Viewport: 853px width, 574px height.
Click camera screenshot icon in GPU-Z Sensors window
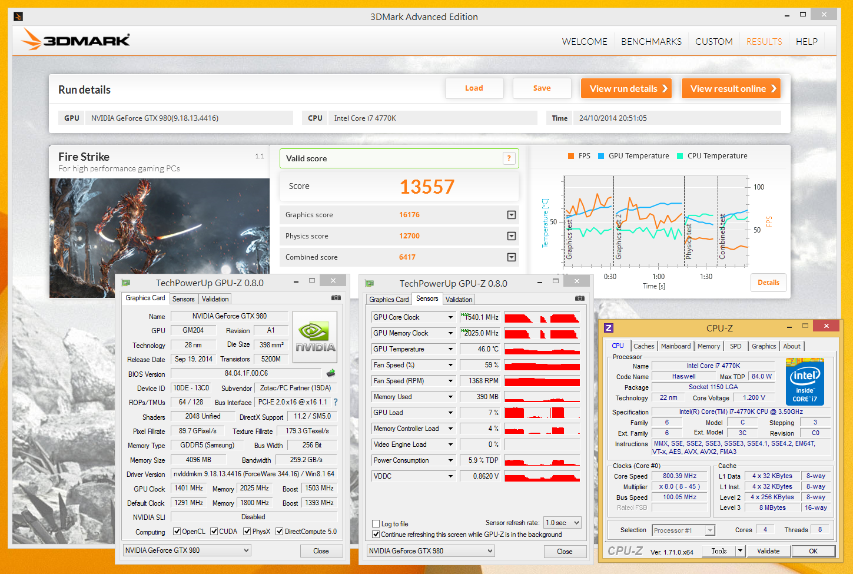point(580,298)
